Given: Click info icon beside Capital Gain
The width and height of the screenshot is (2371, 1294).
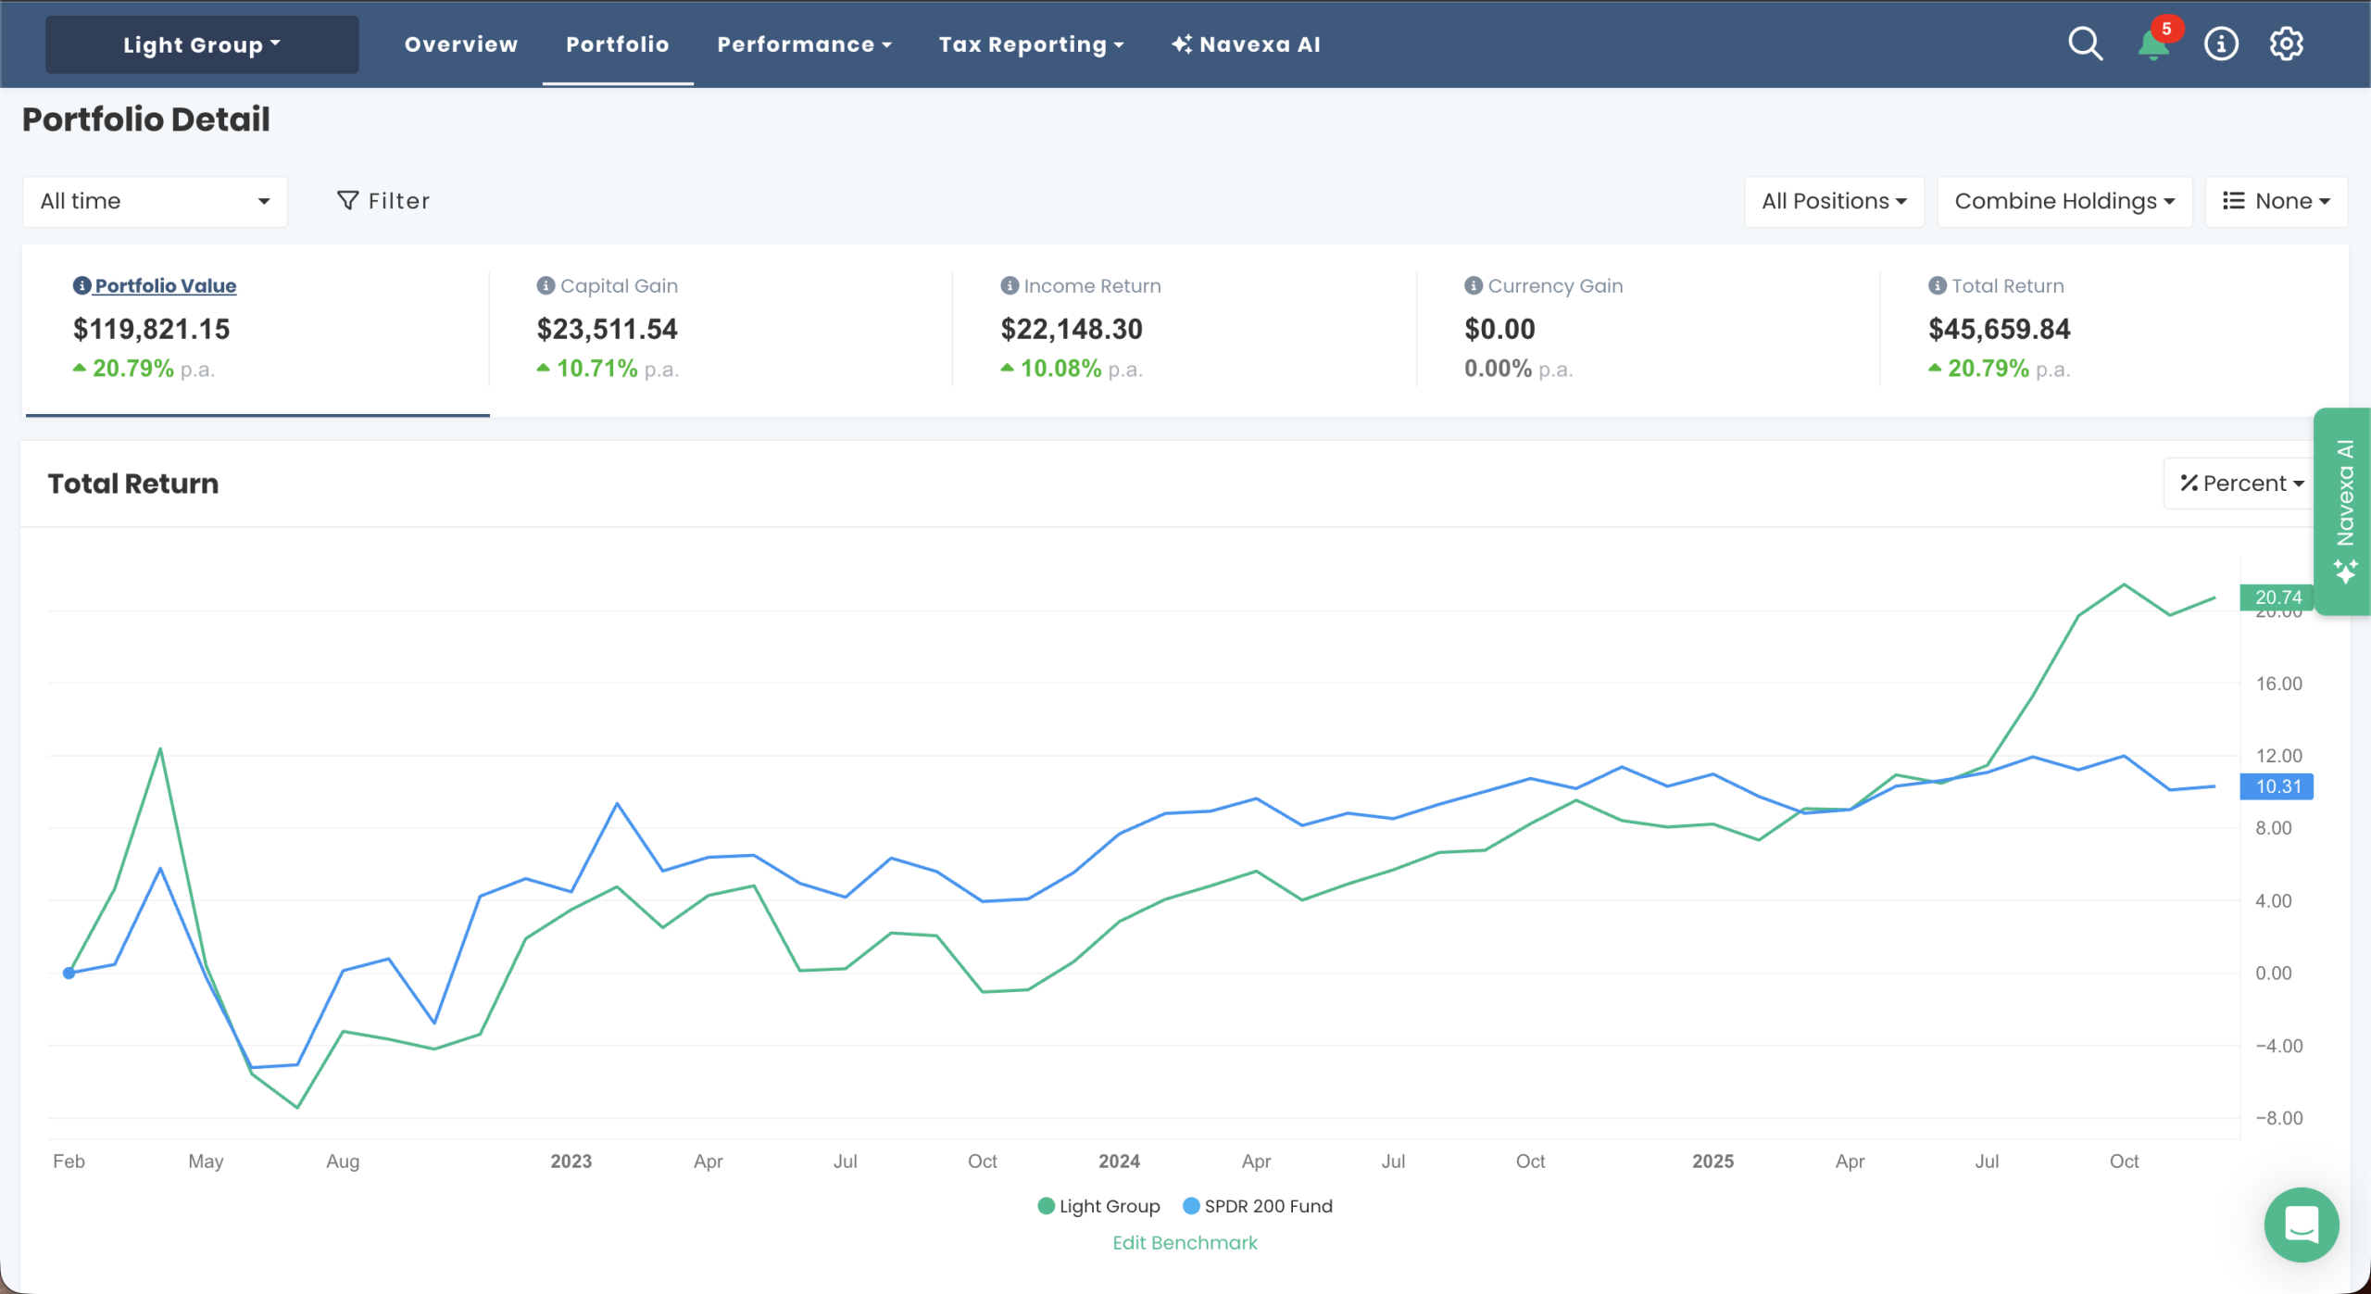Looking at the screenshot, I should 546,285.
